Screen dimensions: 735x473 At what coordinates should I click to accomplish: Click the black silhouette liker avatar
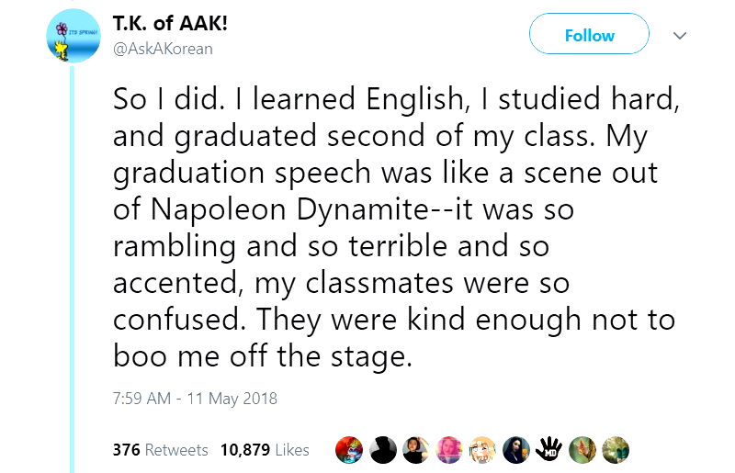pyautogui.click(x=385, y=449)
